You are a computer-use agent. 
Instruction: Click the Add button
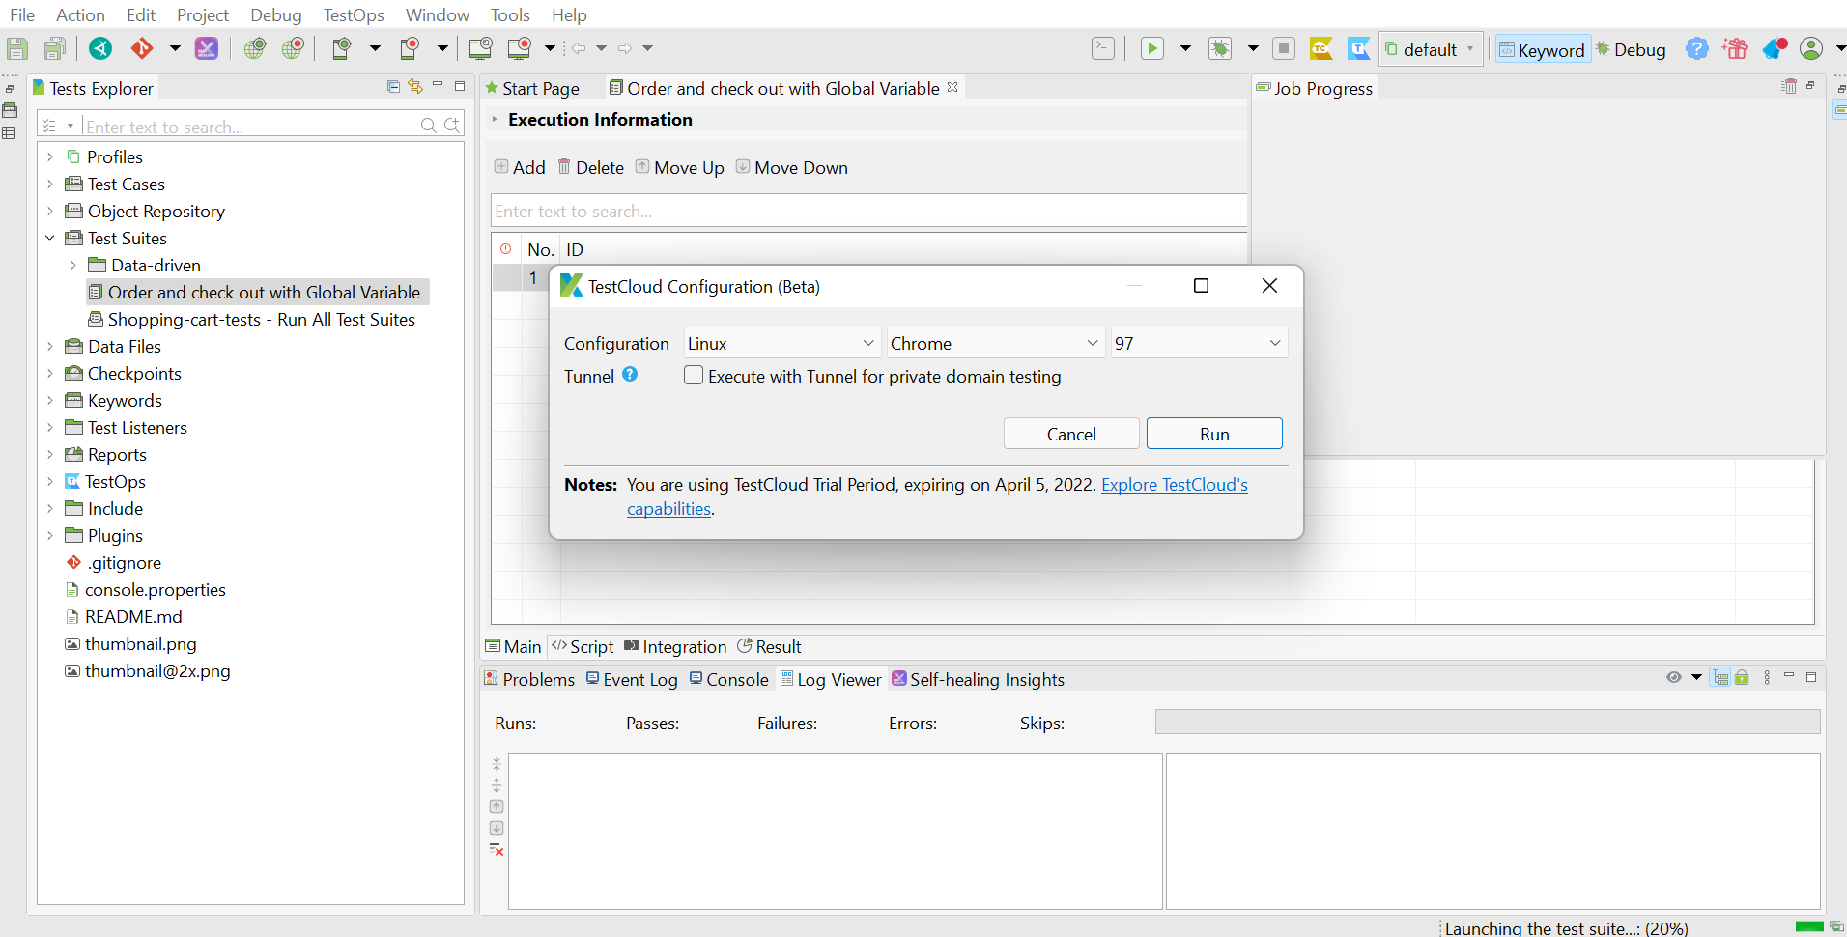pyautogui.click(x=520, y=167)
